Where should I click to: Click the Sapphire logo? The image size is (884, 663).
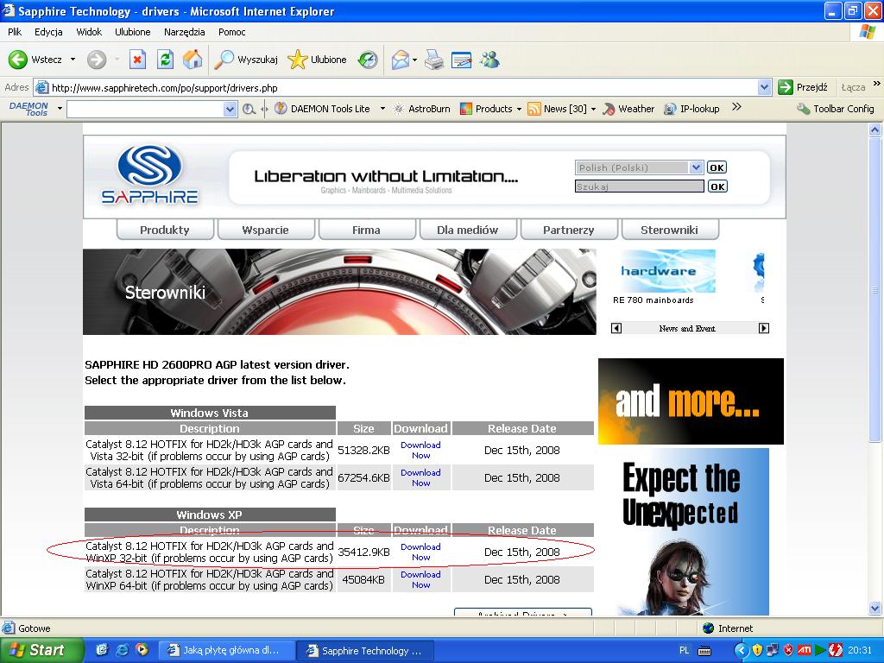point(150,174)
